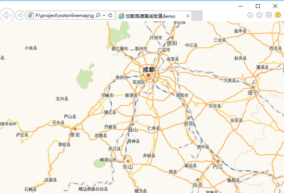Click the 遂宁 city marker dot
This screenshot has width=284, height=193.
tap(253, 87)
